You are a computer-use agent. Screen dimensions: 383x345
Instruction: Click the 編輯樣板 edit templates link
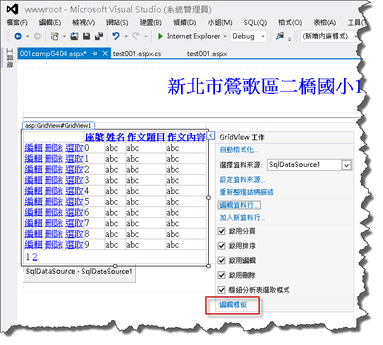point(233,304)
